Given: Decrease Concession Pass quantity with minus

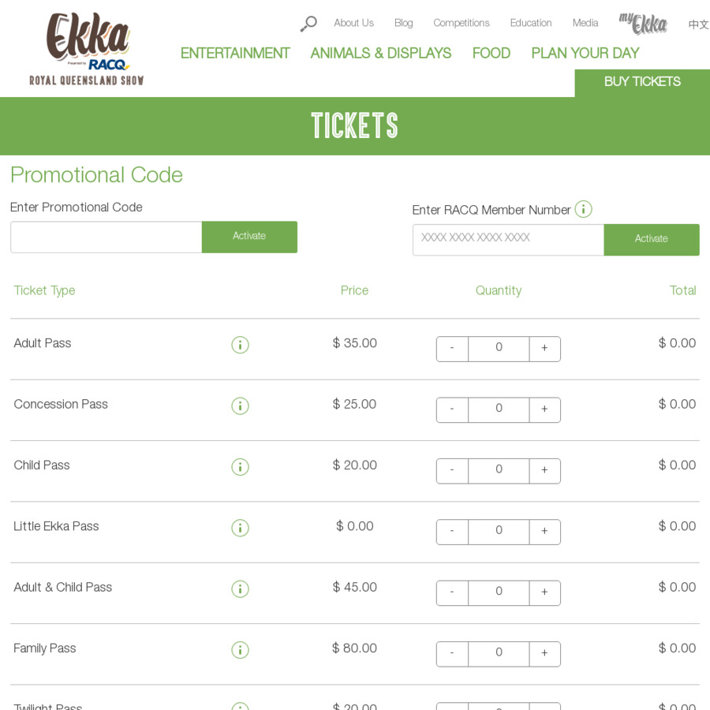Looking at the screenshot, I should (x=452, y=409).
